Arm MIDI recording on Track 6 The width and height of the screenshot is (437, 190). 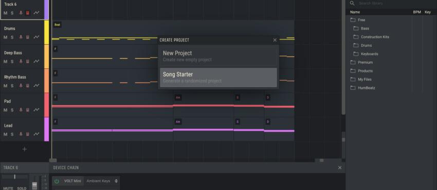[28, 13]
